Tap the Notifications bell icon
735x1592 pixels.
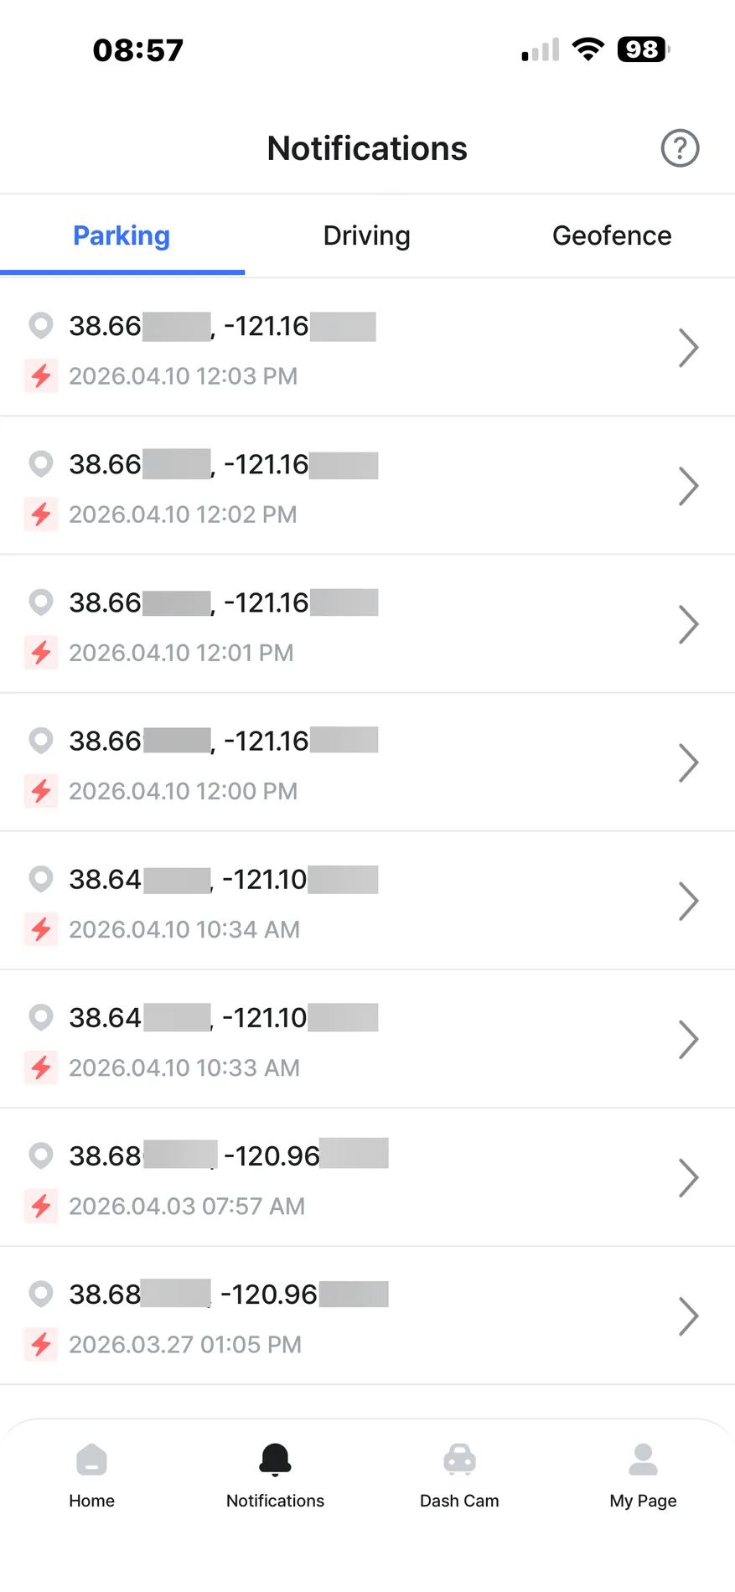(x=275, y=1459)
